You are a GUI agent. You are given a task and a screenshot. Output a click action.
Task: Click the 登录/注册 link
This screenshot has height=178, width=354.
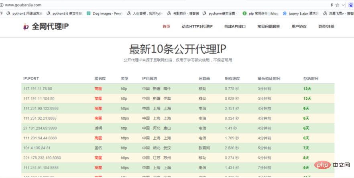[x=326, y=27]
